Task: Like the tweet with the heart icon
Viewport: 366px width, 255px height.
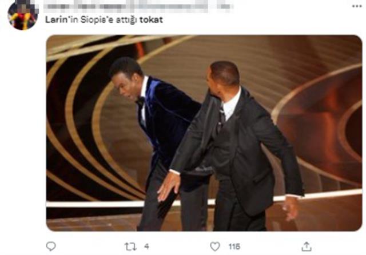Action: [215, 246]
